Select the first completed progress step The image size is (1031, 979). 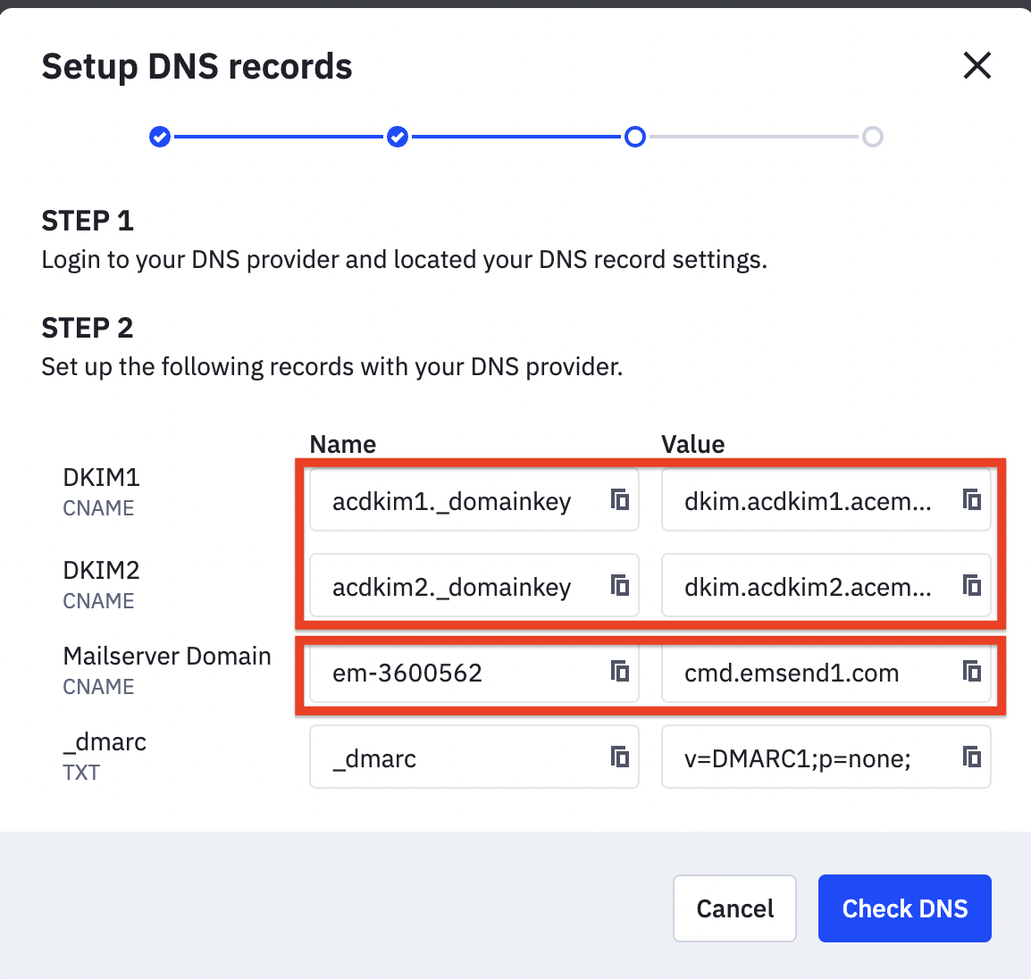[159, 137]
